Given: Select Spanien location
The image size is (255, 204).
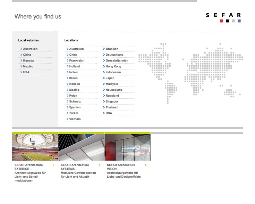Looking at the screenshot, I should (75, 107).
